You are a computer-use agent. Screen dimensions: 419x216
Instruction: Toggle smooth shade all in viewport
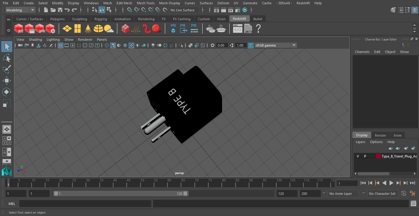point(113,45)
